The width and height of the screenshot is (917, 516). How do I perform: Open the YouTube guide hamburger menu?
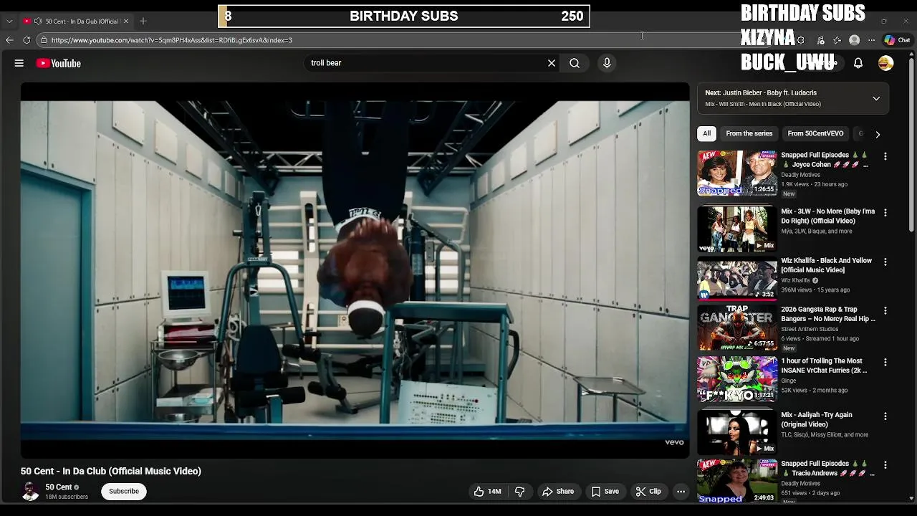[19, 63]
